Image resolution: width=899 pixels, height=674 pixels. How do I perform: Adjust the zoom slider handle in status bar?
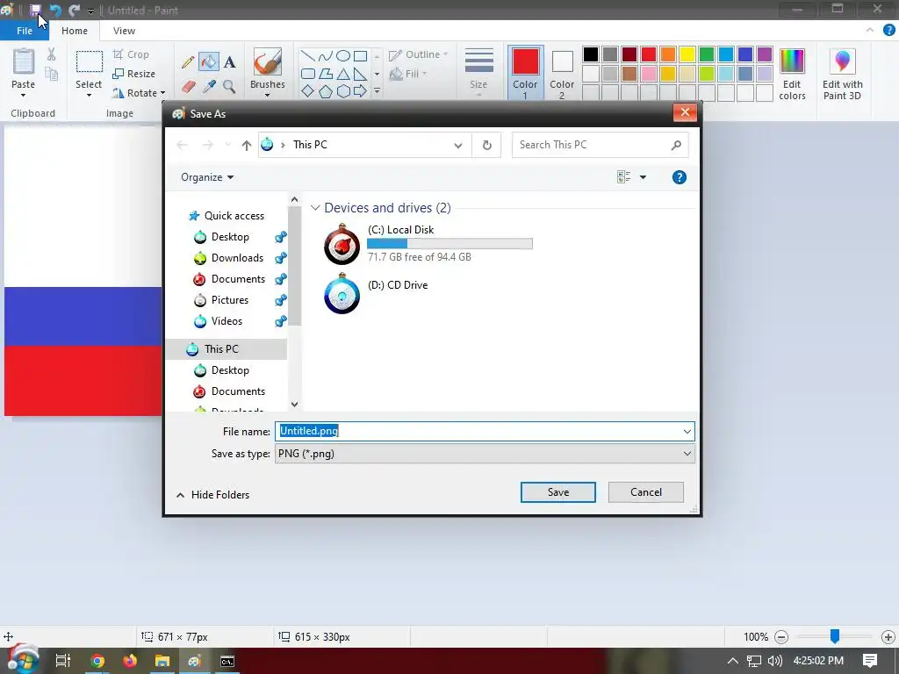click(x=835, y=635)
